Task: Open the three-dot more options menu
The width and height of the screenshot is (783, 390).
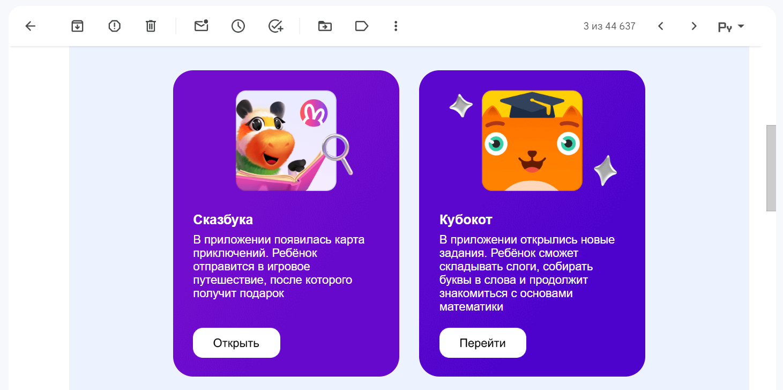Action: tap(396, 26)
